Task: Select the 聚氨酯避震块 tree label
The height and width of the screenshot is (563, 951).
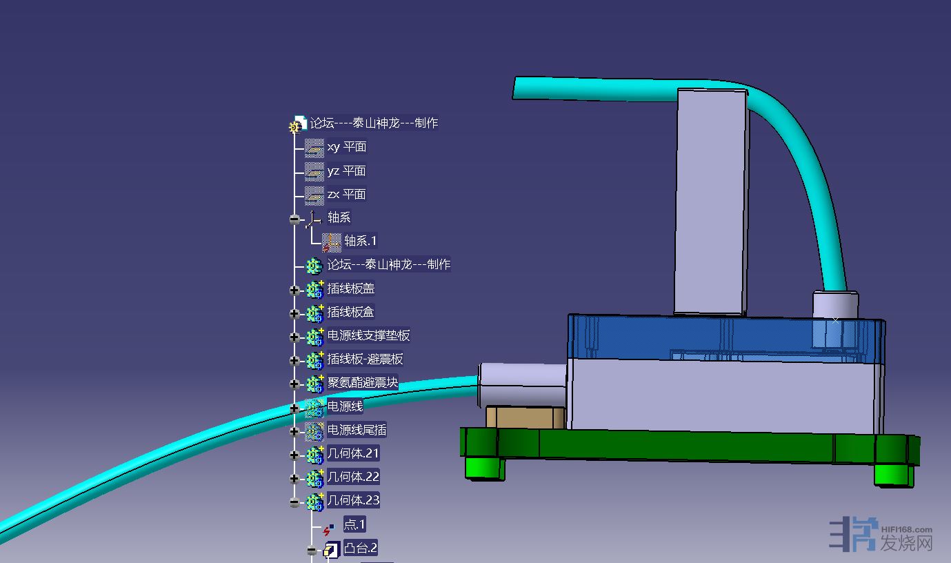Action: pyautogui.click(x=362, y=383)
